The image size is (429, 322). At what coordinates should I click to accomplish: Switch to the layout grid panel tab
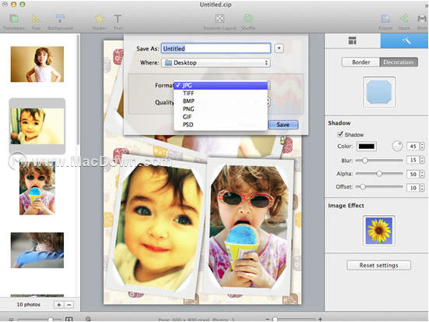[x=353, y=41]
